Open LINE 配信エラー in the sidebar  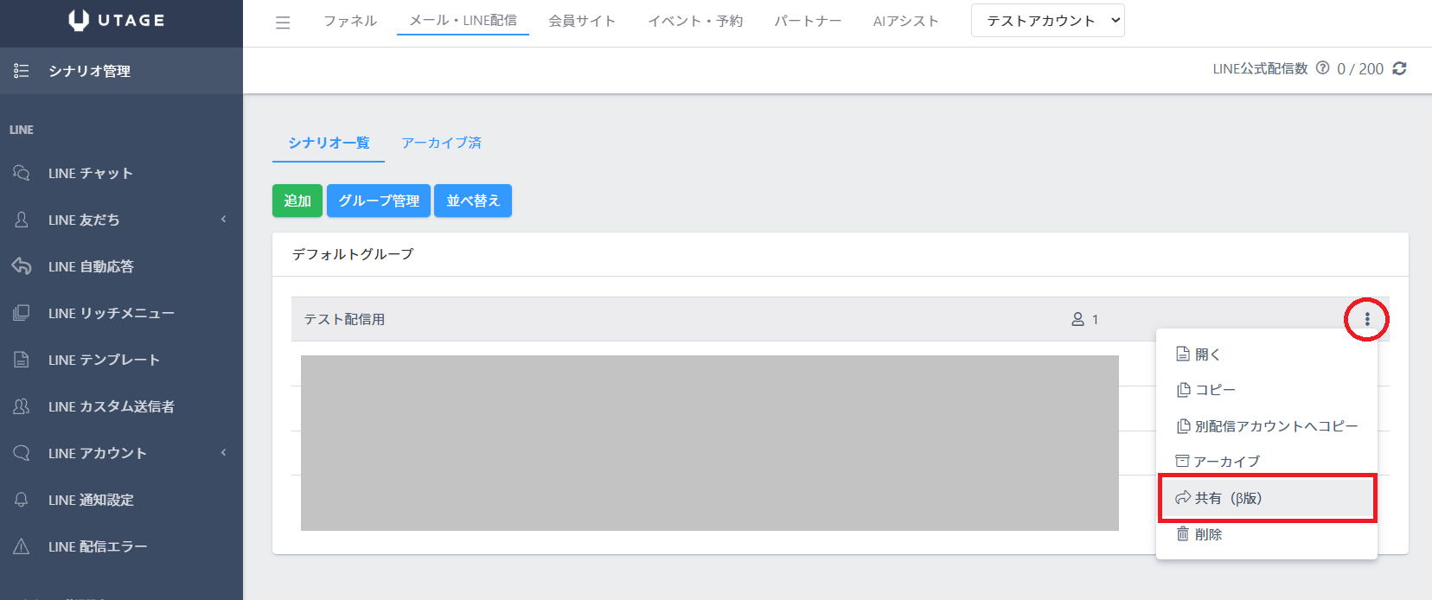(x=97, y=546)
